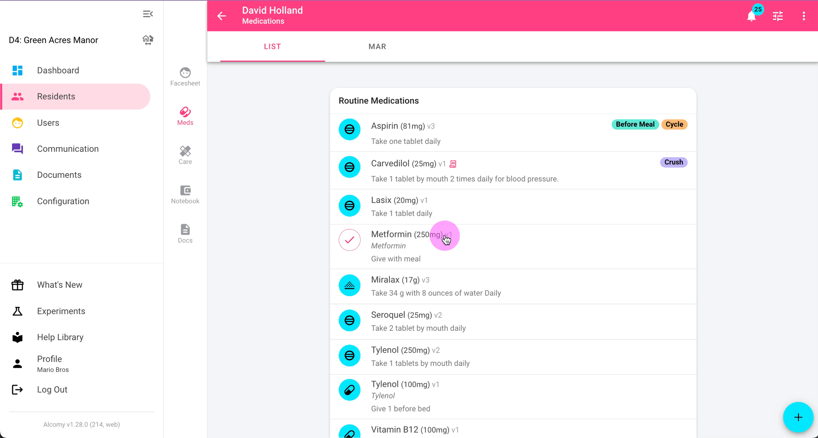Open the resident Notebook
Screen dimensions: 818x438
185,194
